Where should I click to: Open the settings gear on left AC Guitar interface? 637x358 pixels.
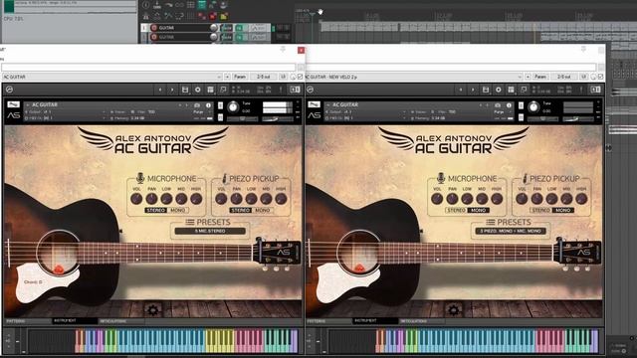[x=152, y=310]
